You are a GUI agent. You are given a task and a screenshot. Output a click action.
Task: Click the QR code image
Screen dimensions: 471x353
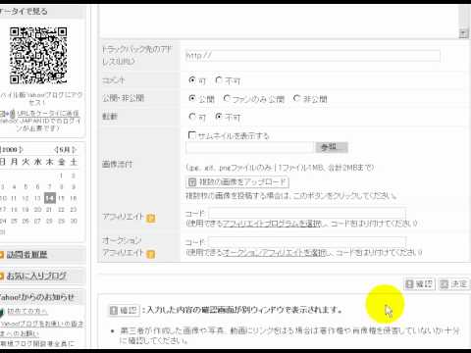click(38, 56)
